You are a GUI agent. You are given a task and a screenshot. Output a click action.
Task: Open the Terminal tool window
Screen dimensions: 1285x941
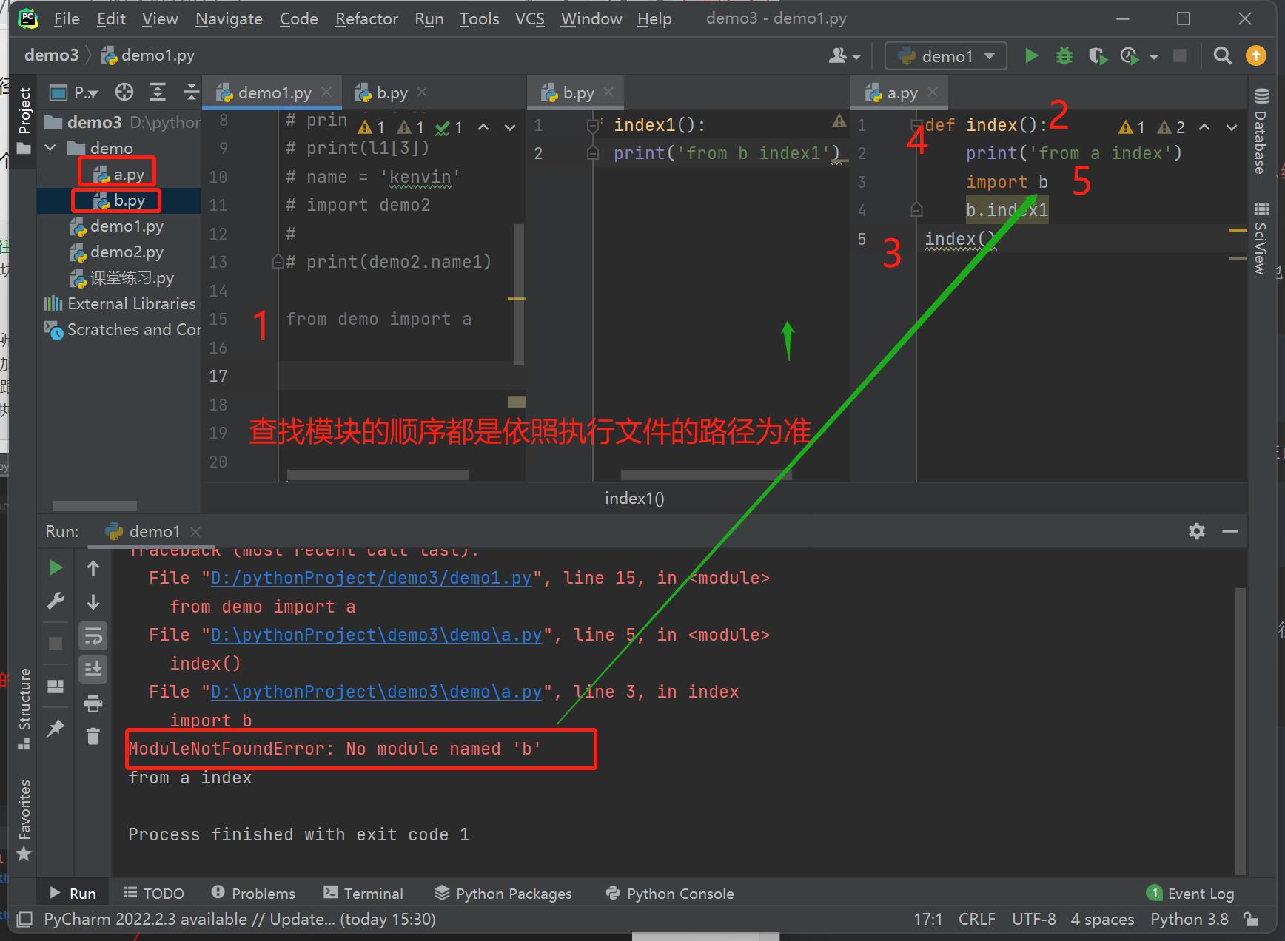point(363,894)
